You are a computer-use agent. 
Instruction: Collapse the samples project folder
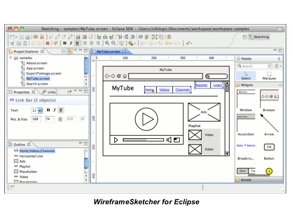coord(10,58)
